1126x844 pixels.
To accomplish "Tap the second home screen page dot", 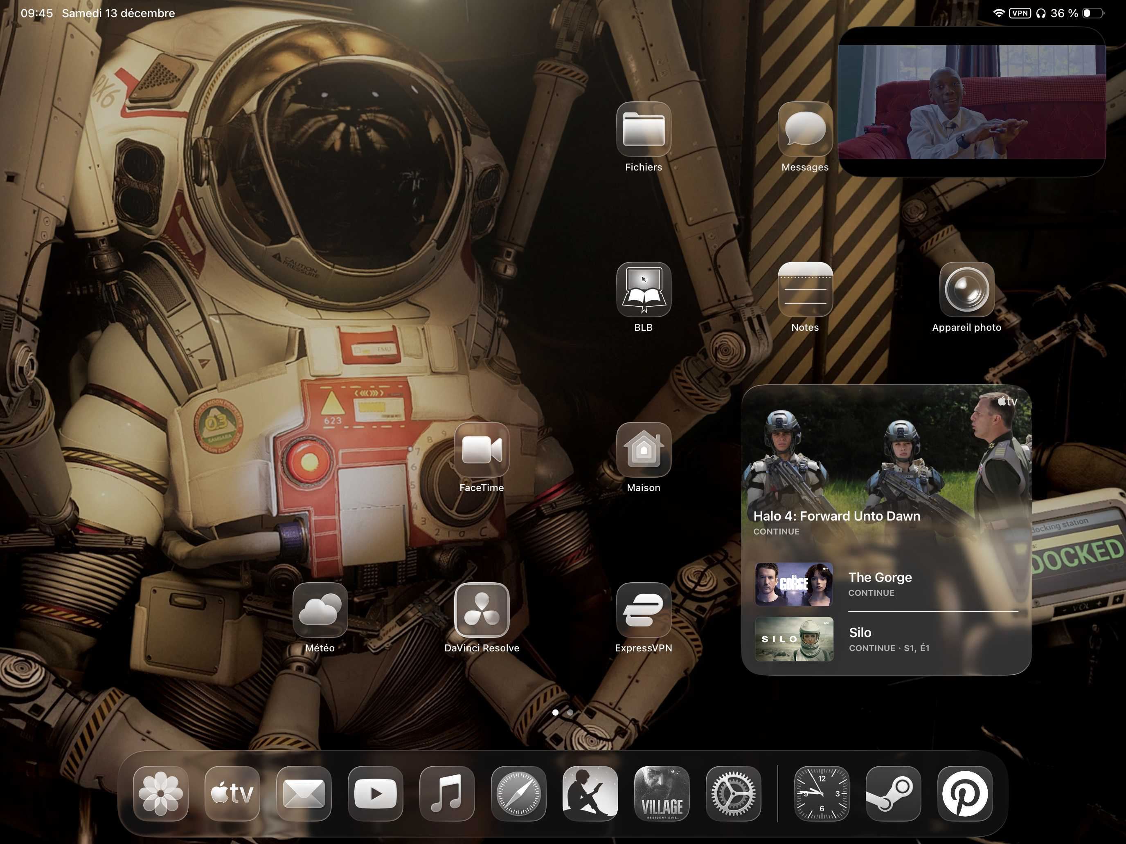I will [x=570, y=713].
